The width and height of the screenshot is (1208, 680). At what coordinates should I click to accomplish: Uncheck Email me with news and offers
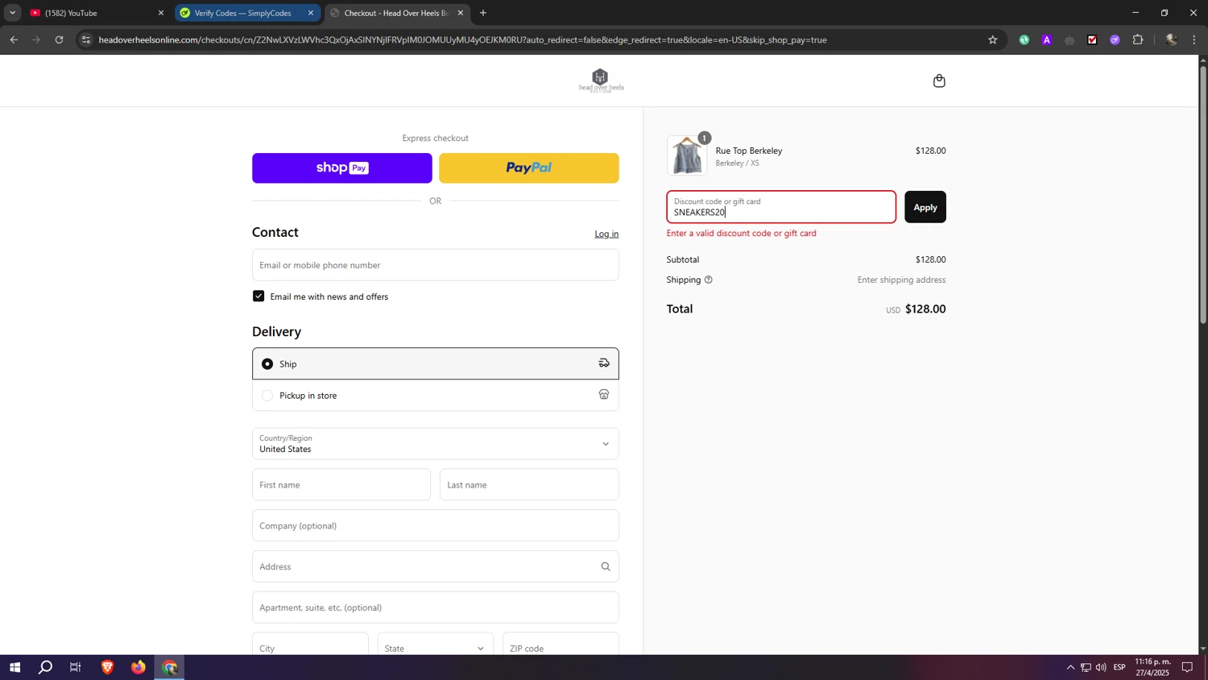click(x=259, y=296)
